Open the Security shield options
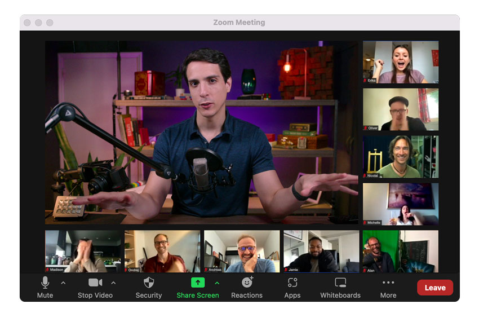Viewport: 479px width, 326px height. [x=149, y=283]
